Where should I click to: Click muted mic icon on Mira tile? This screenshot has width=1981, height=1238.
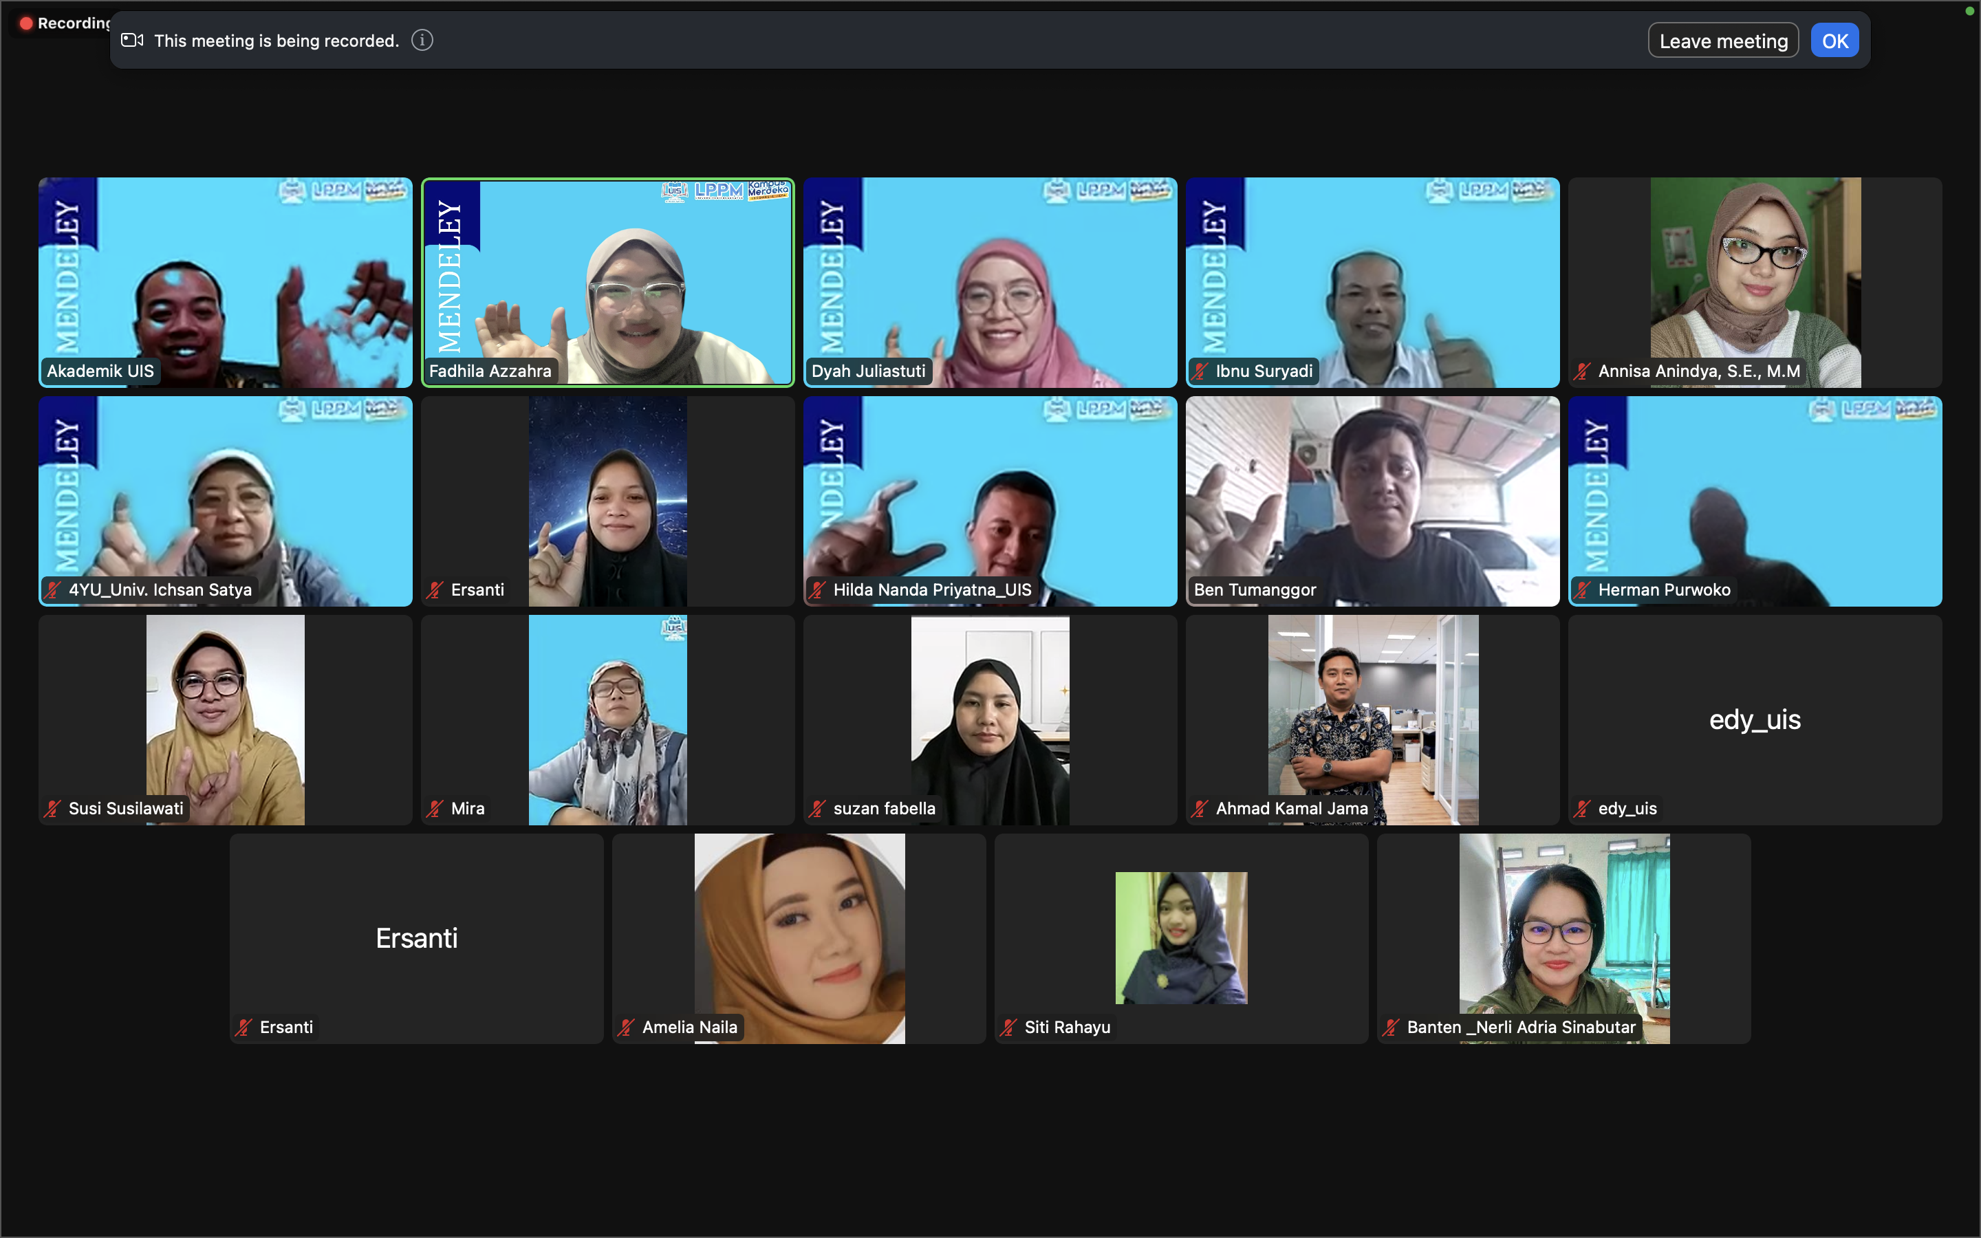point(435,808)
